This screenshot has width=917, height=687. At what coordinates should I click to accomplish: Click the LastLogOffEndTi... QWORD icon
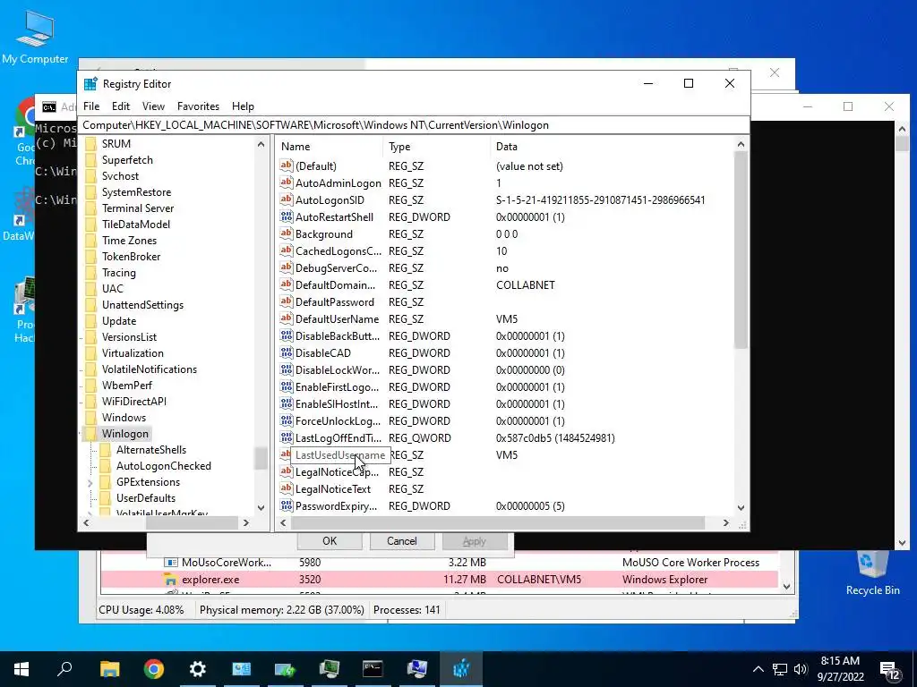point(286,437)
